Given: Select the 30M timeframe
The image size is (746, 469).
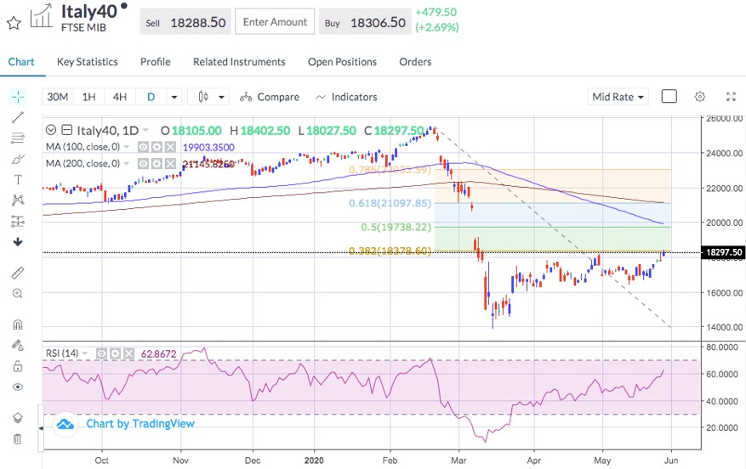Looking at the screenshot, I should [x=58, y=97].
